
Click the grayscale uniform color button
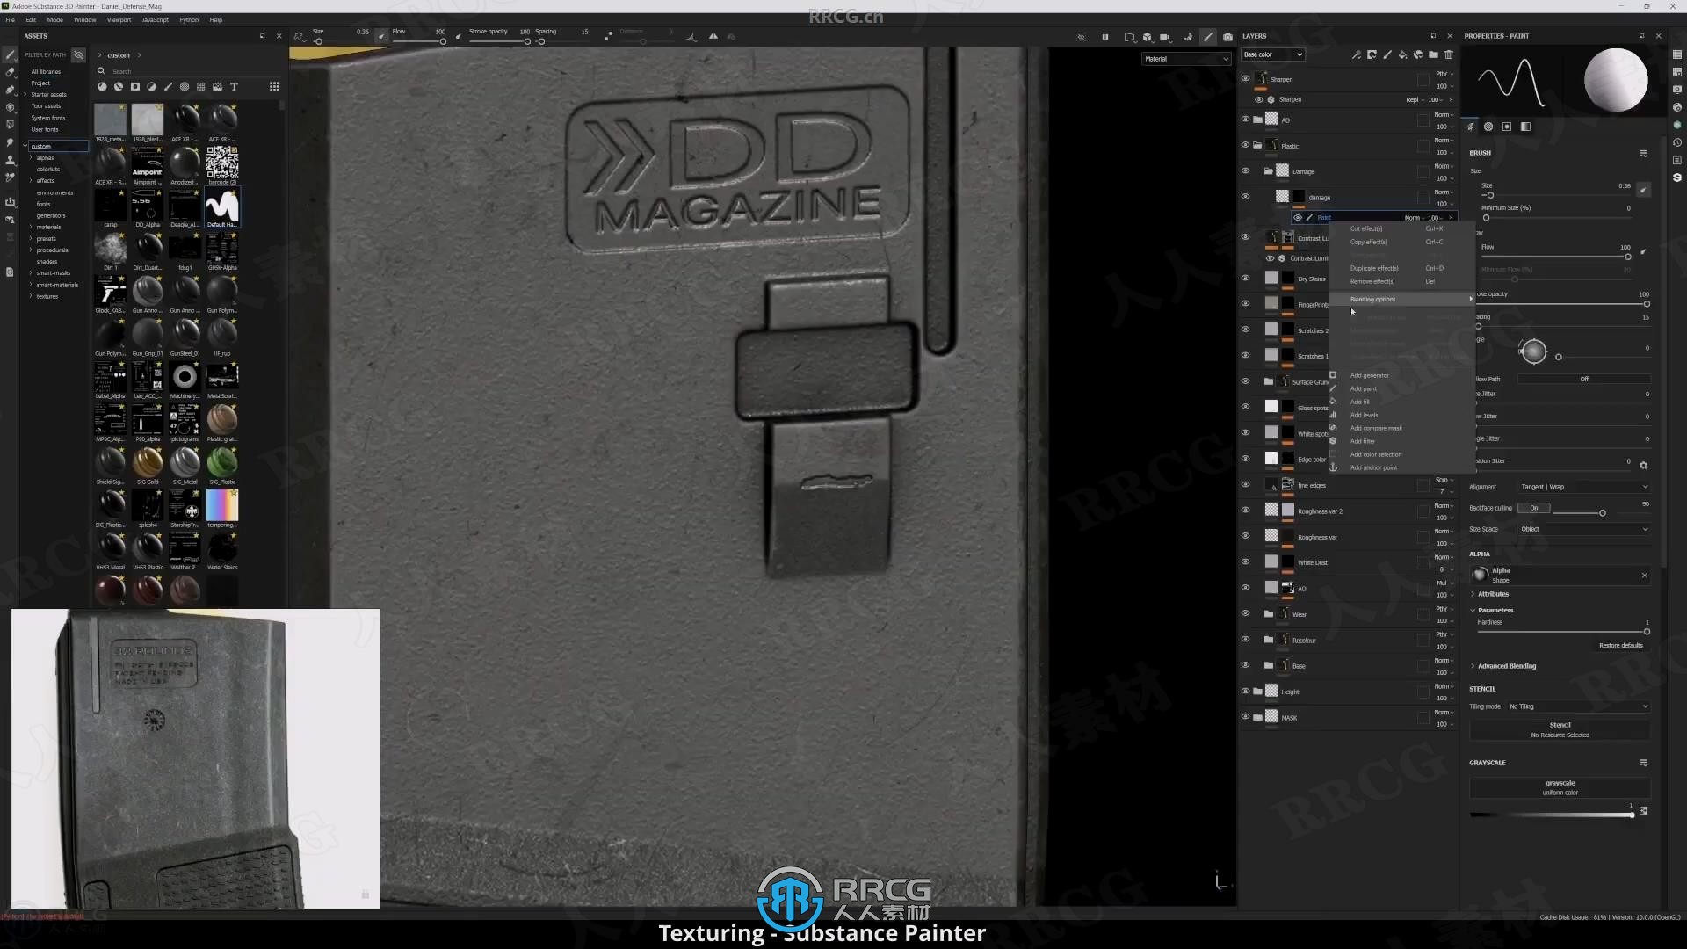(1560, 787)
